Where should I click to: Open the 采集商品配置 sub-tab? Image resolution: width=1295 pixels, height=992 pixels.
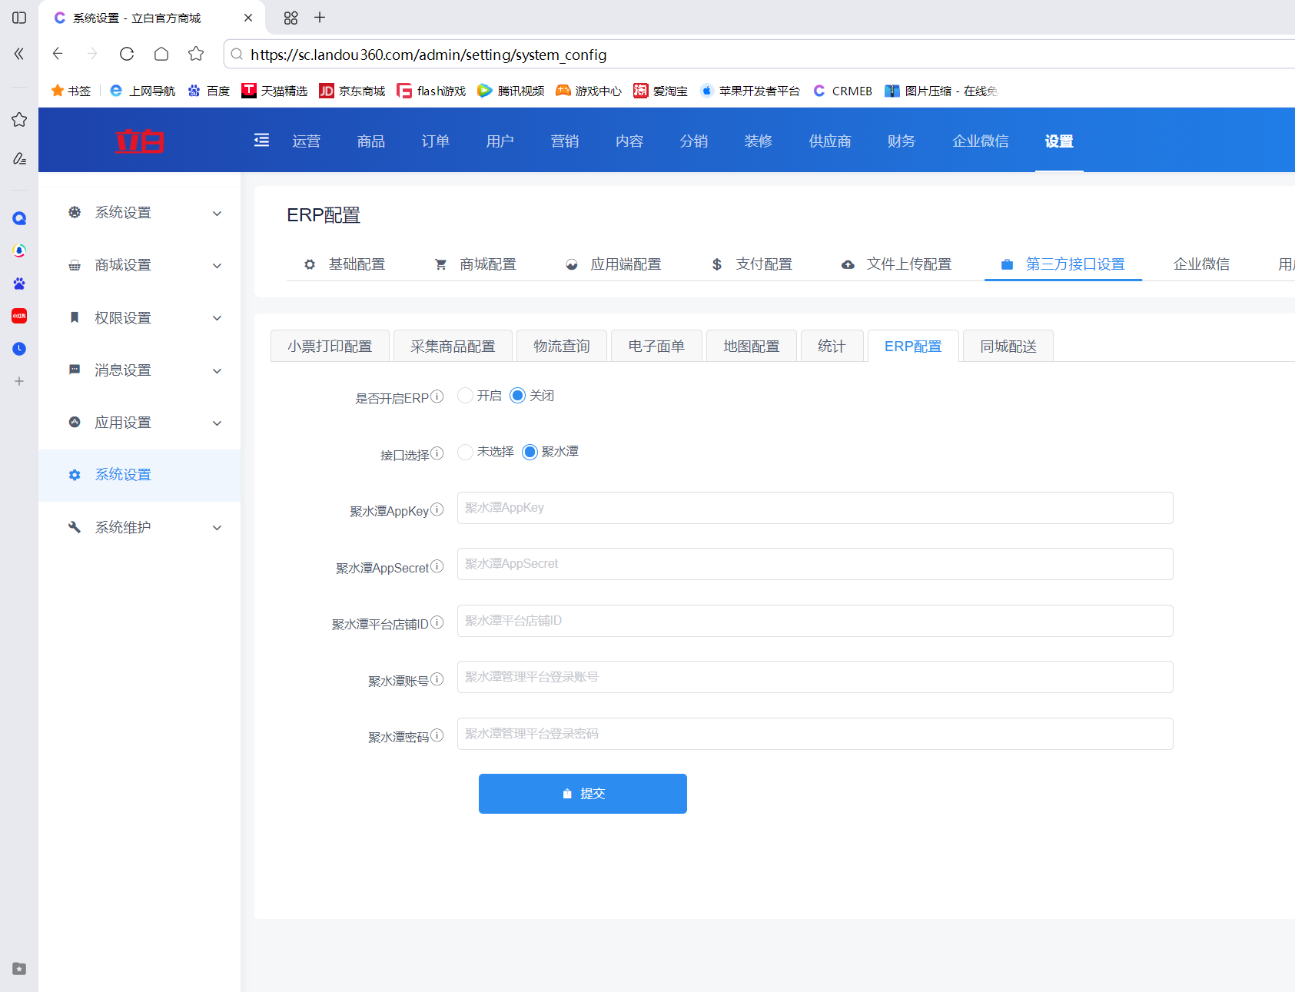[x=453, y=346]
